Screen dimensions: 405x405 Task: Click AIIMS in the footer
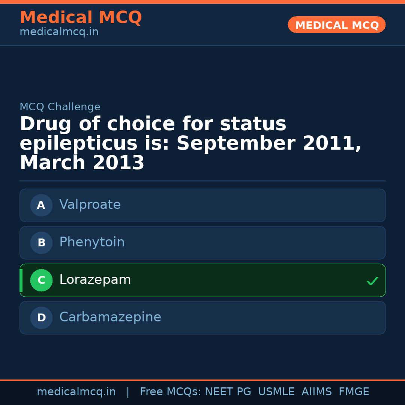(x=316, y=392)
